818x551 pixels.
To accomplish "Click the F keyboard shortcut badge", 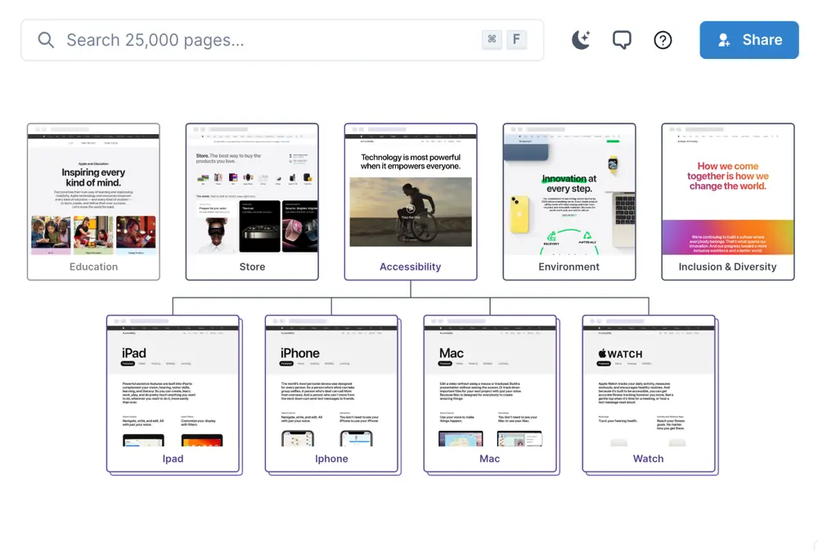I will pos(517,39).
